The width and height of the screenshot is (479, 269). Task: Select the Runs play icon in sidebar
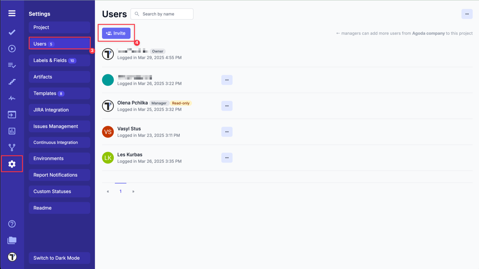pyautogui.click(x=12, y=48)
